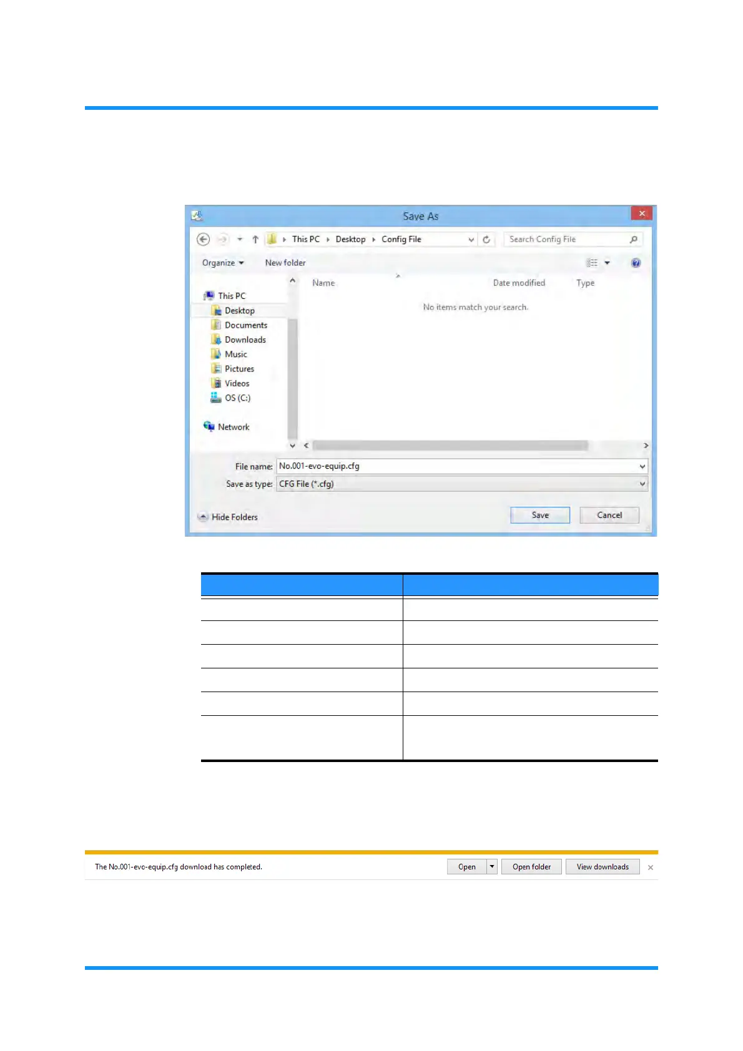Click the Save As window icon
This screenshot has height=1051, width=743.
click(197, 216)
